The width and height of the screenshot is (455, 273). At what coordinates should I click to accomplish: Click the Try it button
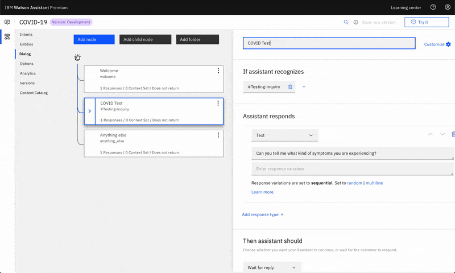[427, 22]
